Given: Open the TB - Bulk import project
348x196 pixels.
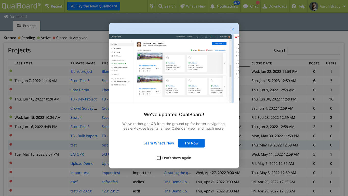Looking at the screenshot, I should point(84,136).
